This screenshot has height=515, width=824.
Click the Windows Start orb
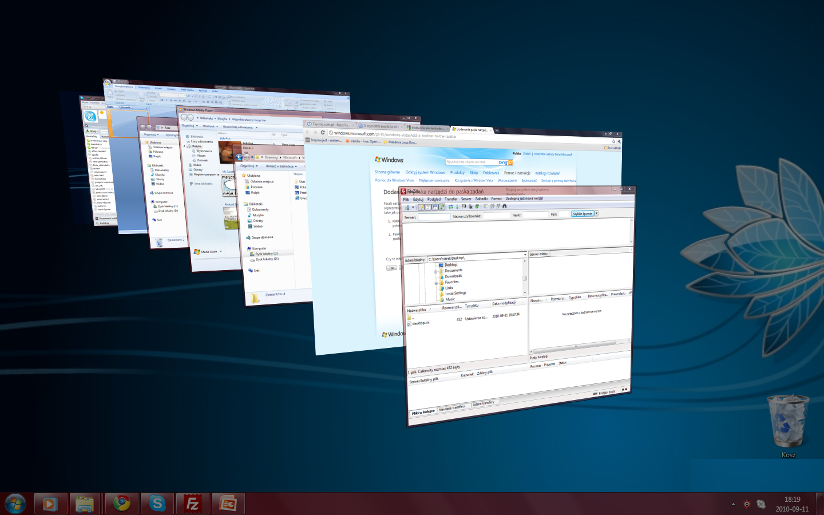point(15,504)
